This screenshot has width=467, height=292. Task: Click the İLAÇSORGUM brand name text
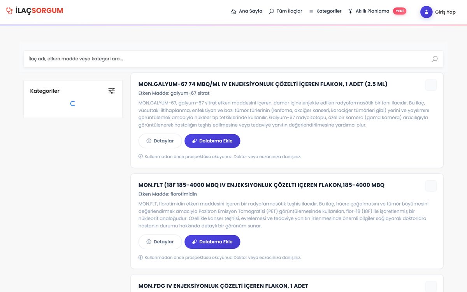pos(39,11)
